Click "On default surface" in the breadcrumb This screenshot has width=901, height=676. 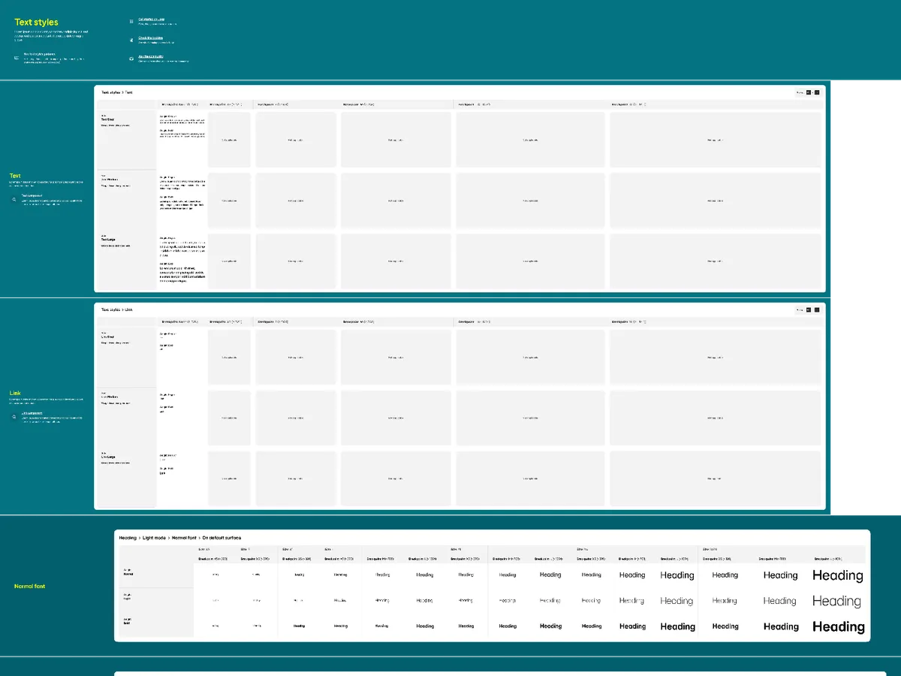click(x=222, y=538)
